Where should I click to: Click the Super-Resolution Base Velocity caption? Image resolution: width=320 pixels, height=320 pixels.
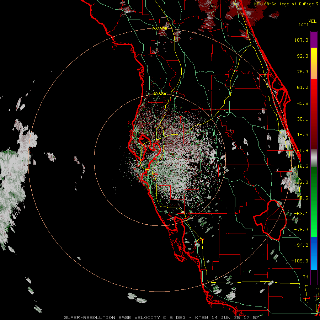tap(161, 318)
